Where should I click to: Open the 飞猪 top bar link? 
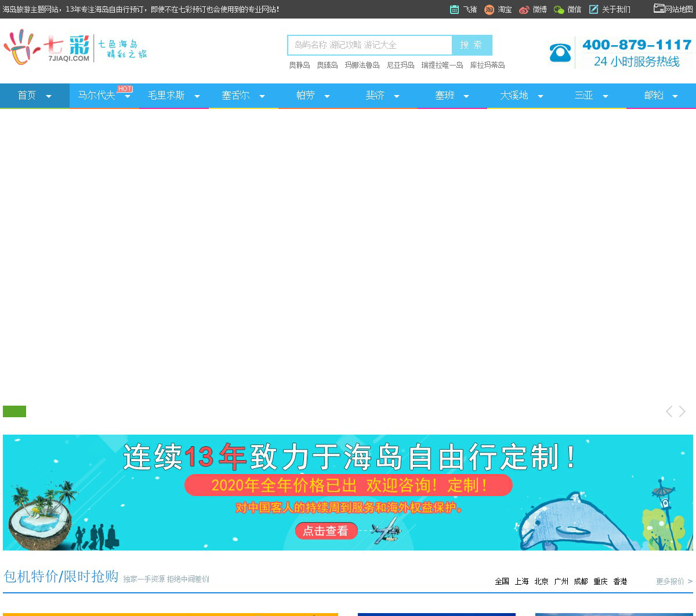470,10
